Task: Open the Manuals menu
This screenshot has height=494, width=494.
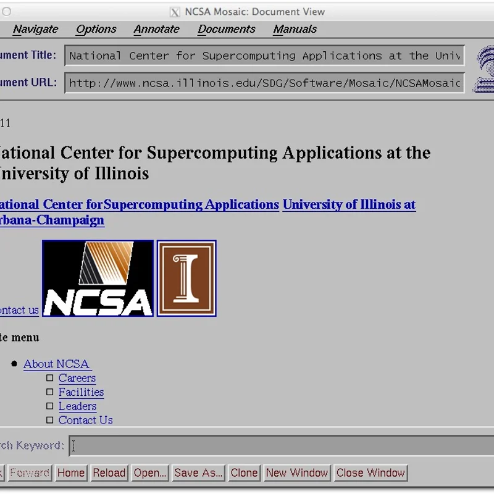Action: 295,29
